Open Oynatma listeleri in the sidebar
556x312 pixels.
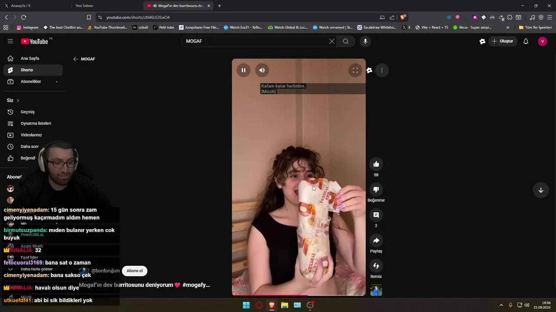tap(33, 123)
